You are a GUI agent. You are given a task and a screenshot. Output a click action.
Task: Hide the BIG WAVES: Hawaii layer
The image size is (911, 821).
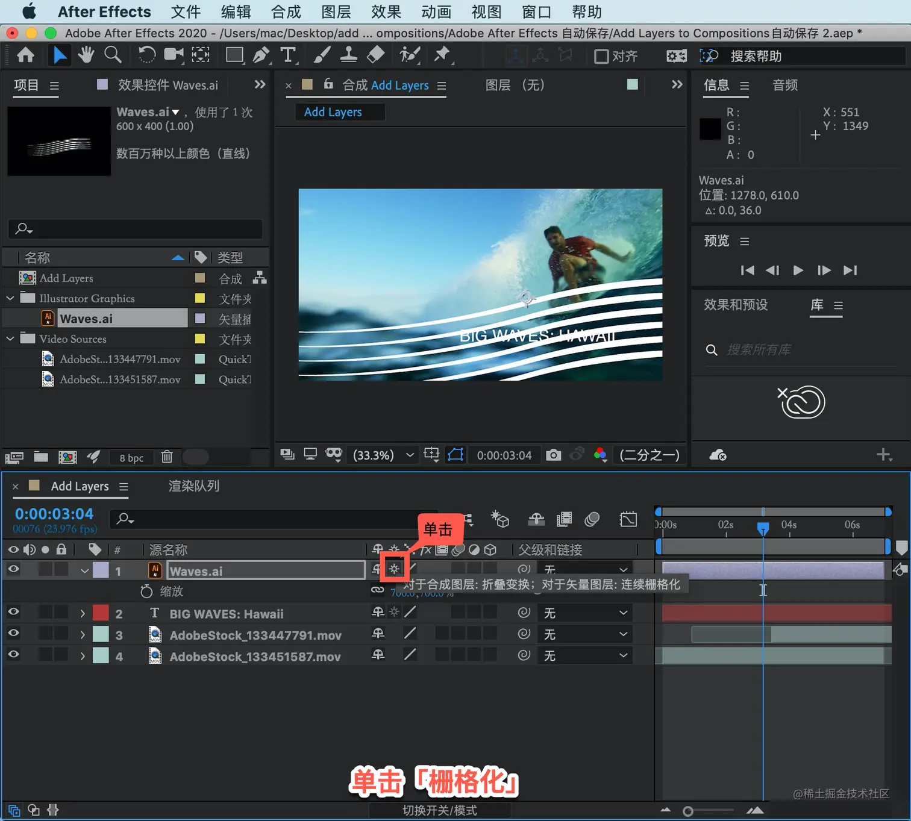pyautogui.click(x=13, y=613)
